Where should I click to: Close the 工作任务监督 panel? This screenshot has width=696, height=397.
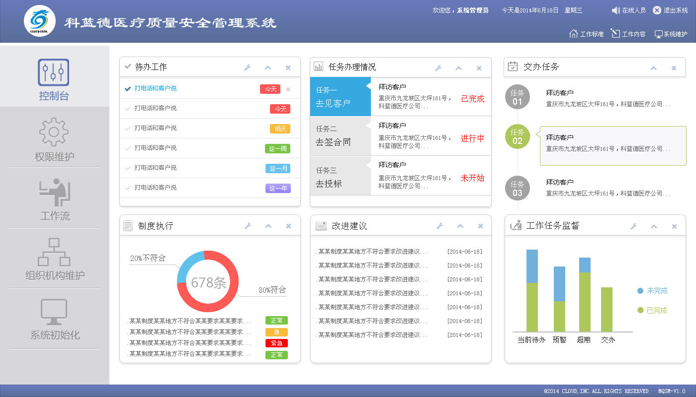(675, 226)
